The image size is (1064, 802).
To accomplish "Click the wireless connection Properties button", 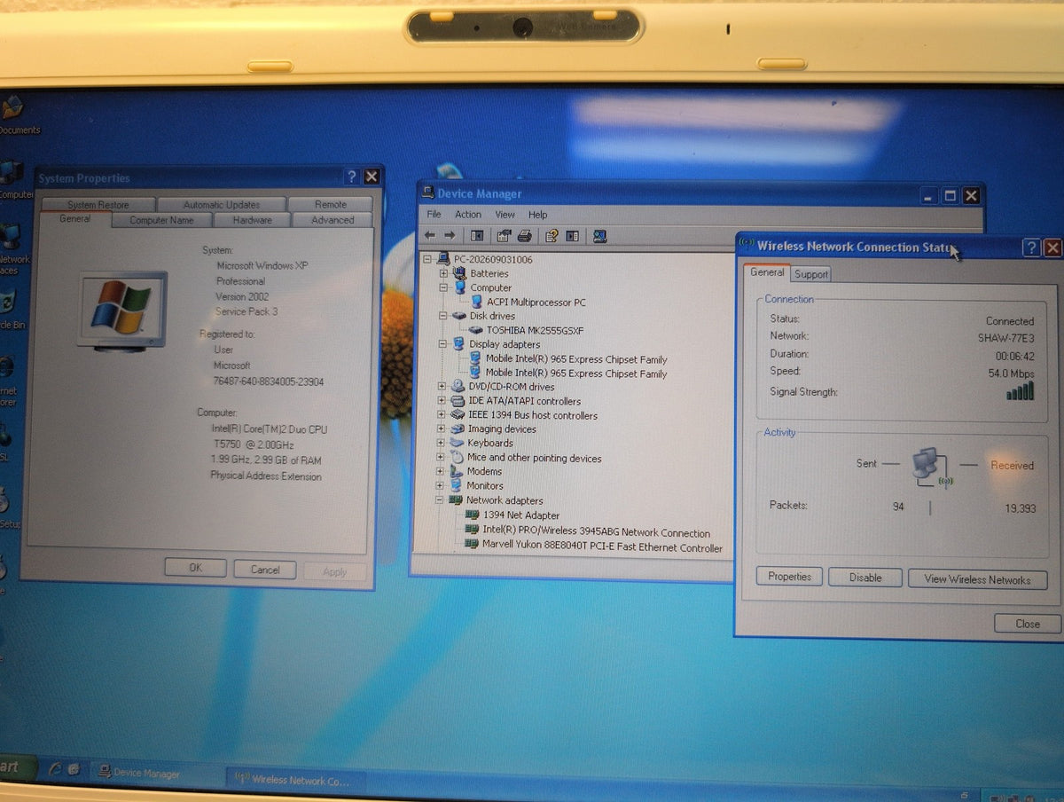I will click(789, 577).
